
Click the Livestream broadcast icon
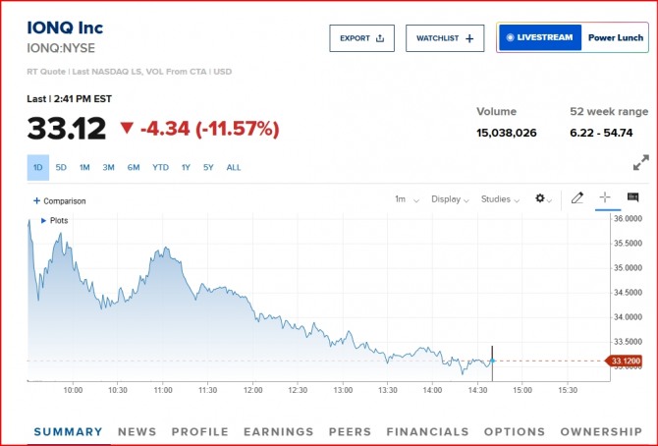click(x=508, y=38)
